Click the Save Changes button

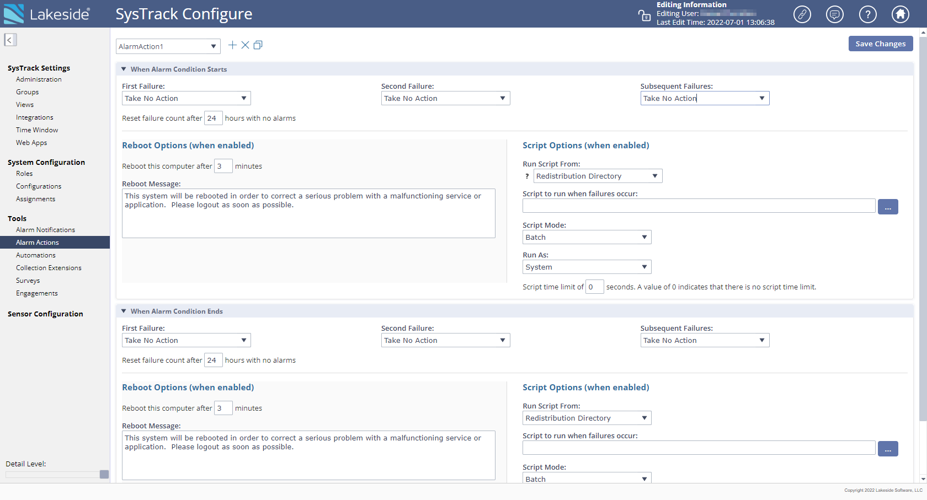pos(880,44)
